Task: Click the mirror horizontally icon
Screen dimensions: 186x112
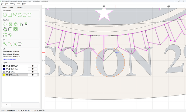Action: 21,24
